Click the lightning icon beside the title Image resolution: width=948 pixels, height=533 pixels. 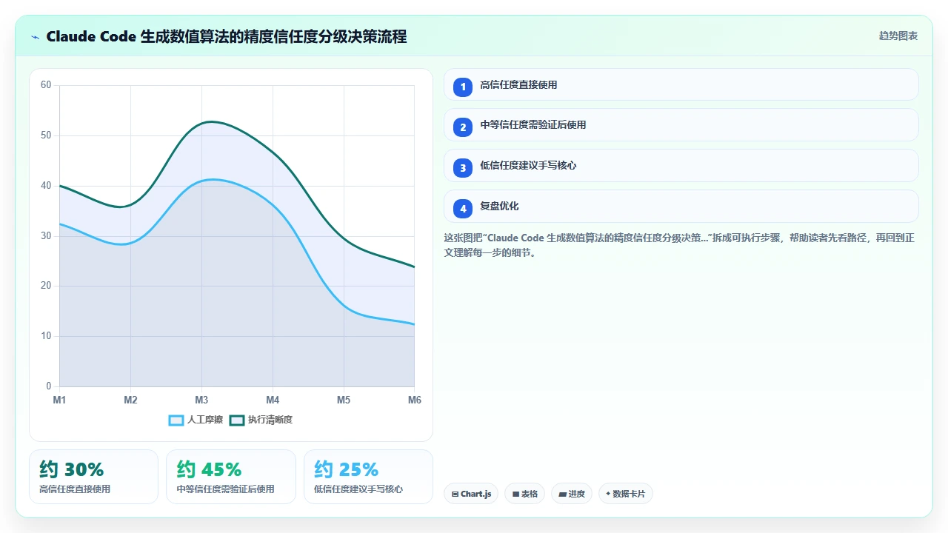(x=36, y=36)
